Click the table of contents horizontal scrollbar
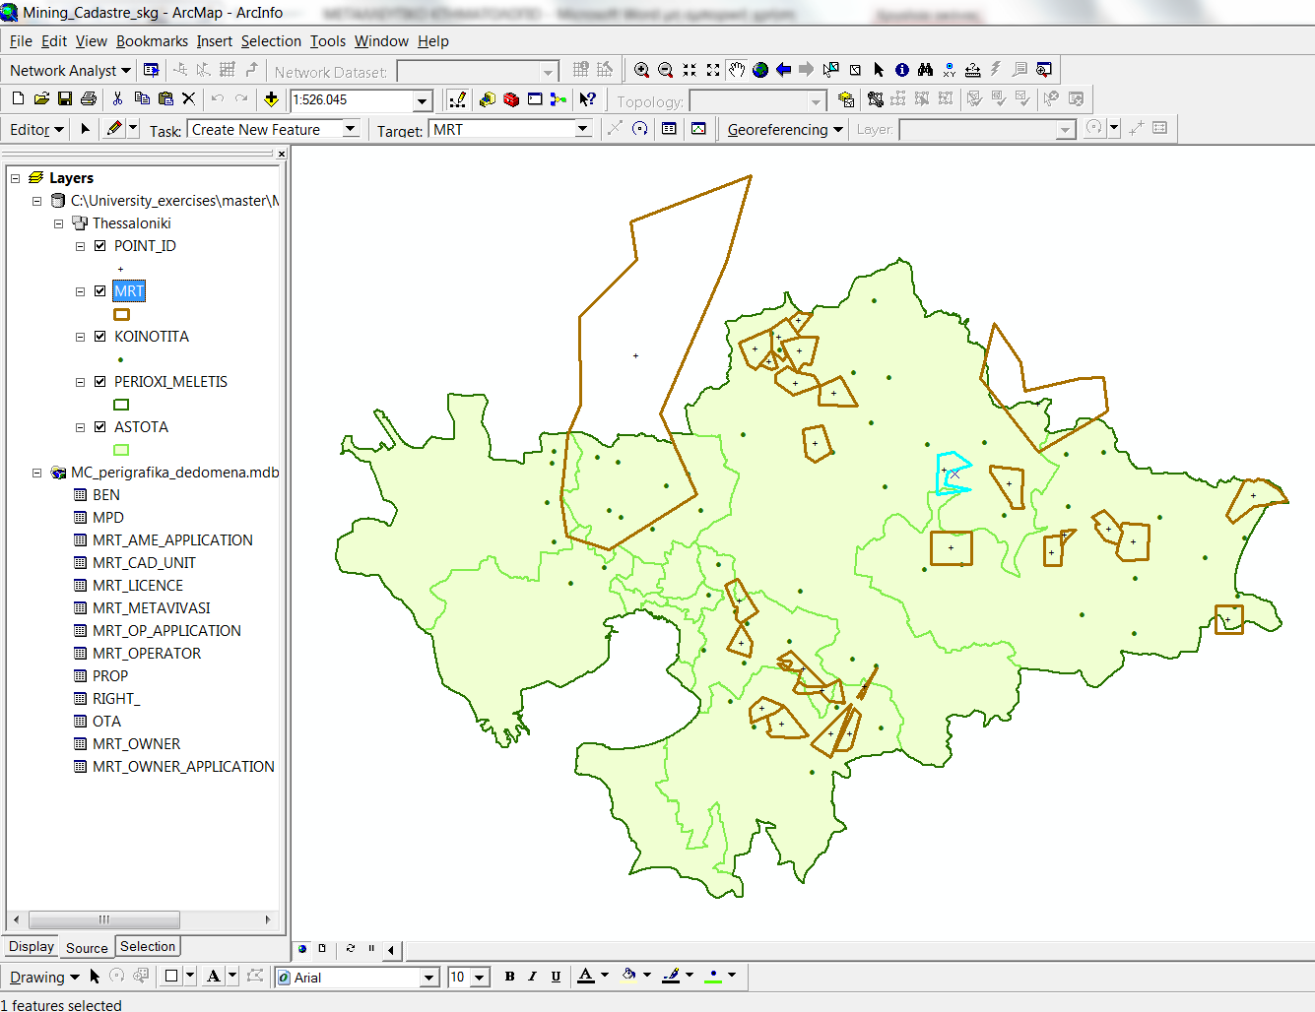 103,919
